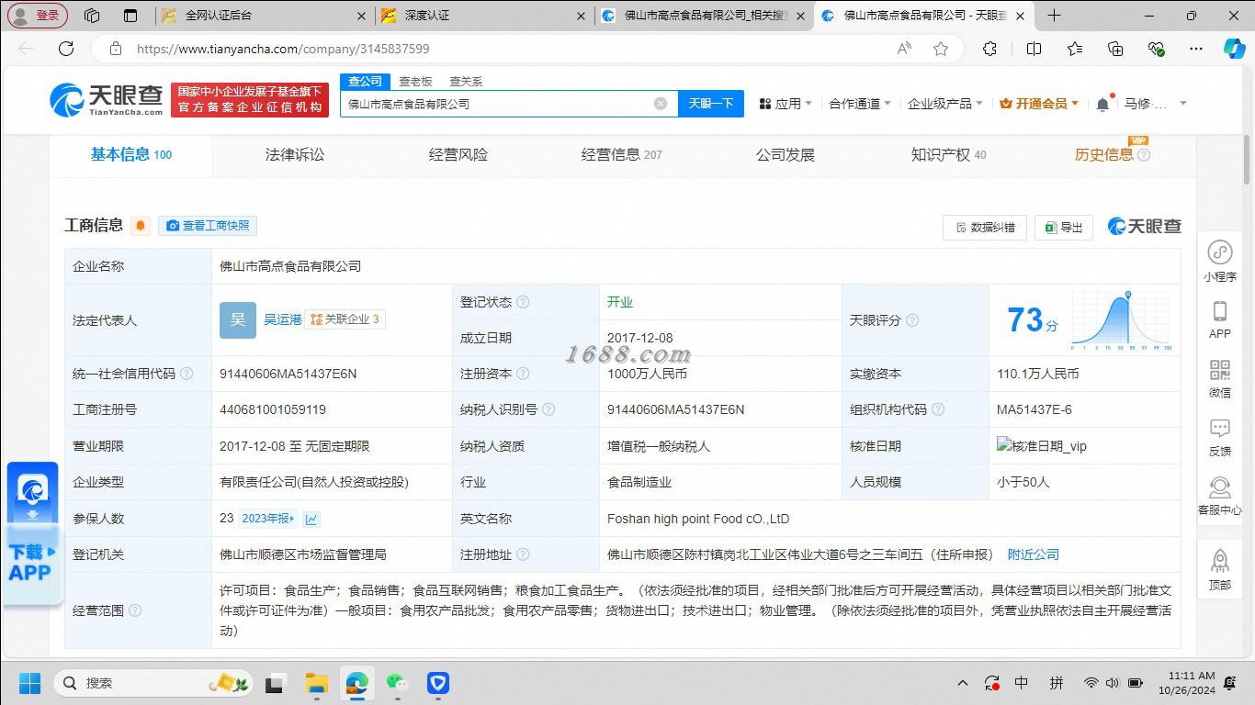Expand the 应用 dropdown menu

[786, 104]
